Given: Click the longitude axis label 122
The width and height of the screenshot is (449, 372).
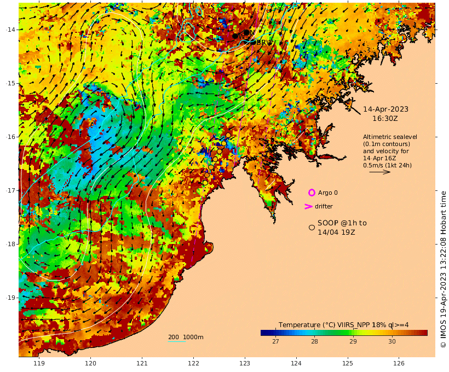Looking at the screenshot, I should 194,363.
